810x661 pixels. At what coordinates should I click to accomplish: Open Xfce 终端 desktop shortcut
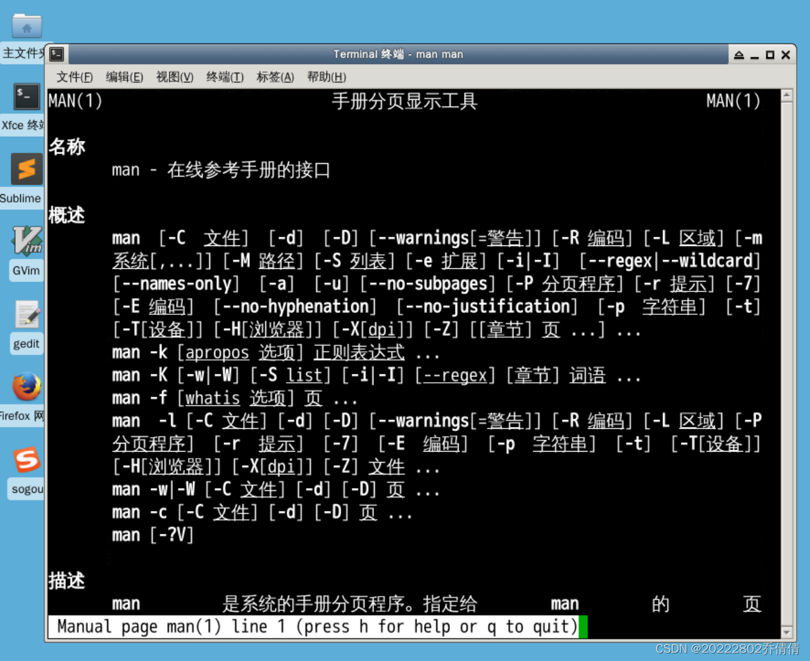coord(25,97)
